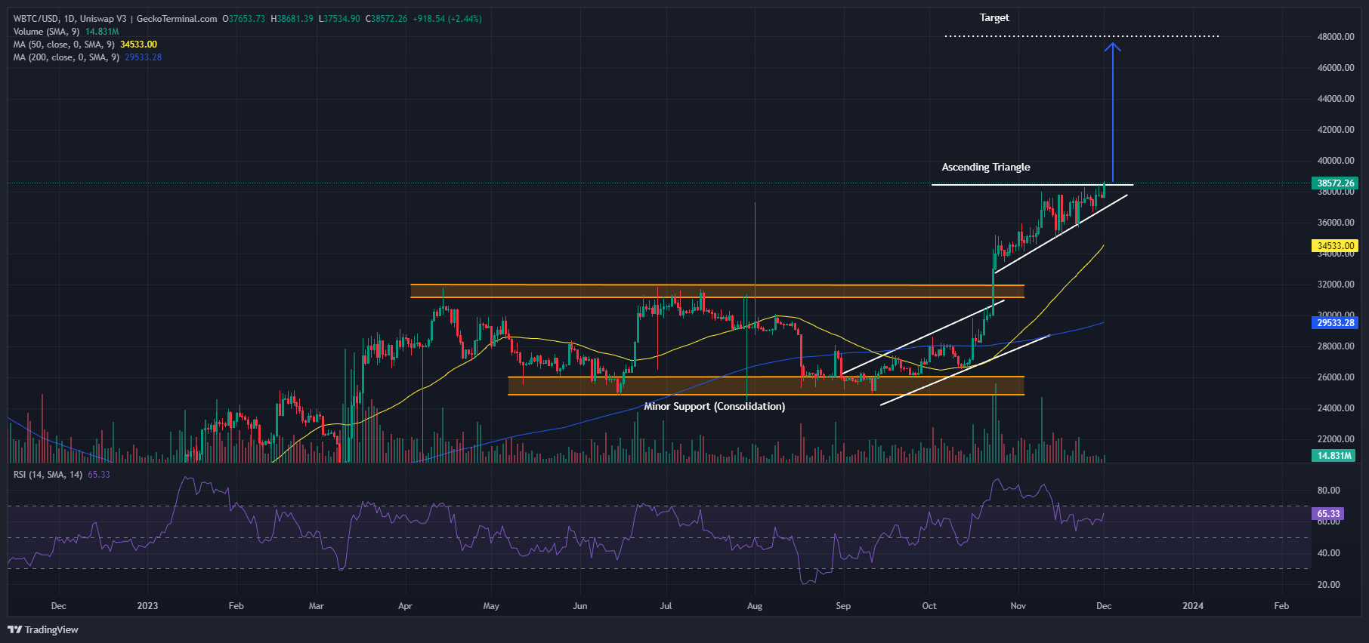The height and width of the screenshot is (643, 1369).
Task: Click the Feb label after 2023
Action: pos(236,606)
